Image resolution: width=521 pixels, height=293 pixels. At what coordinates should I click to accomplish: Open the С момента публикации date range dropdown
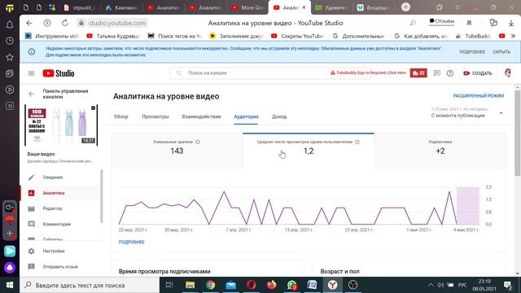point(466,113)
